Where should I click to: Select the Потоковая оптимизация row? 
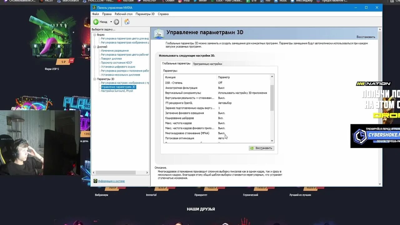(217, 138)
